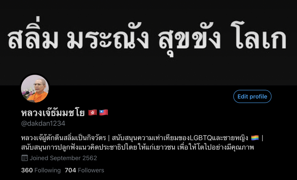Click the second bio line about ประชาธิปไตย
The image size is (297, 180).
point(137,147)
